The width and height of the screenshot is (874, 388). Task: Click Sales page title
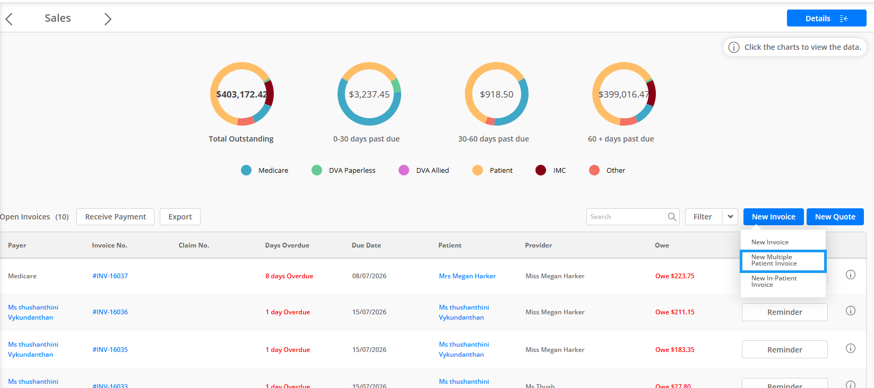[58, 18]
